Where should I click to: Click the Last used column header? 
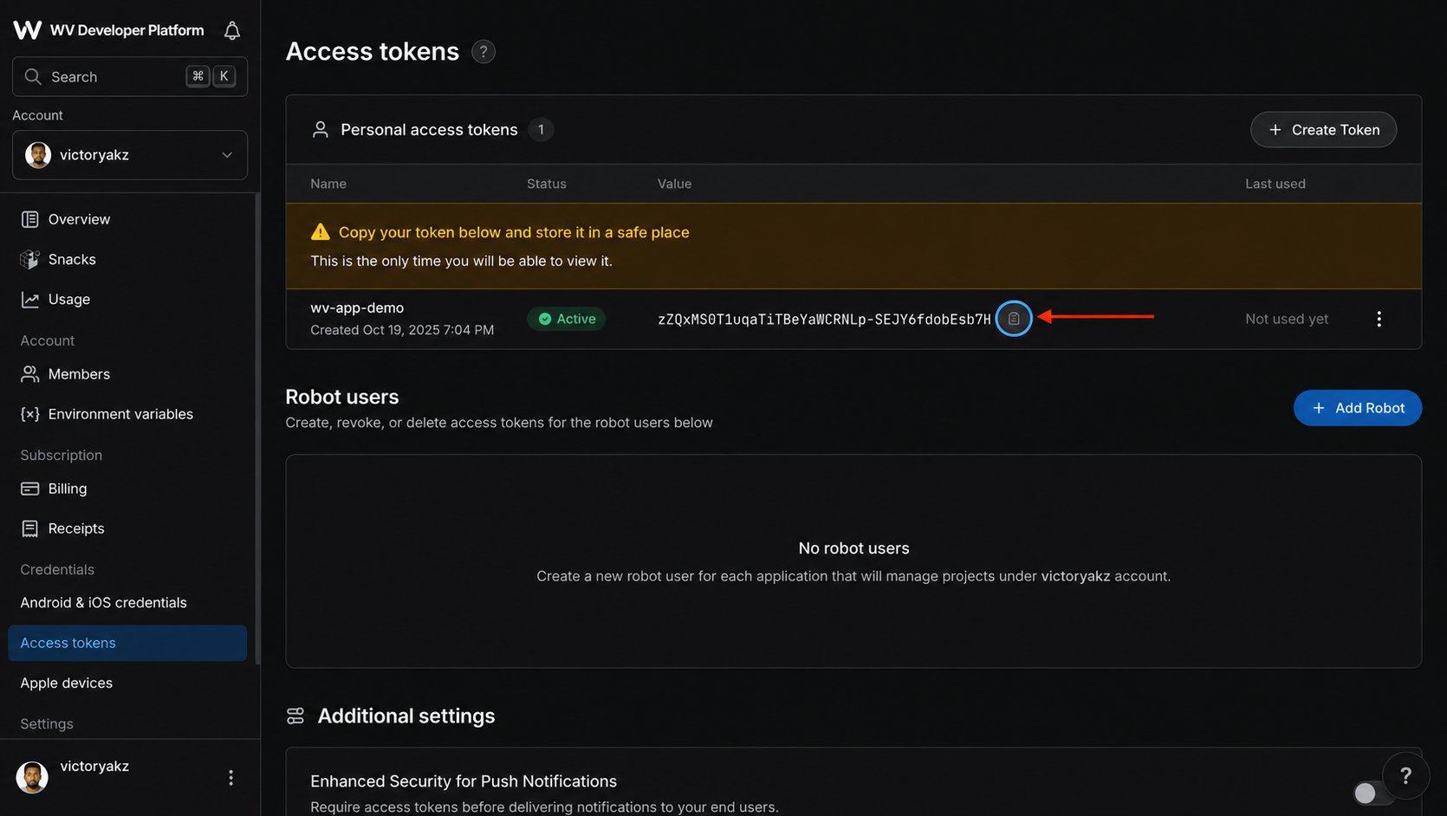click(1275, 184)
